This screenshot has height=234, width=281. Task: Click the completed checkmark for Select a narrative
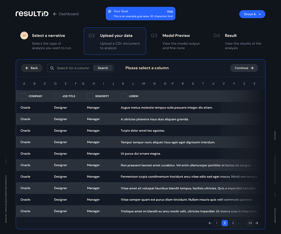pos(24,35)
